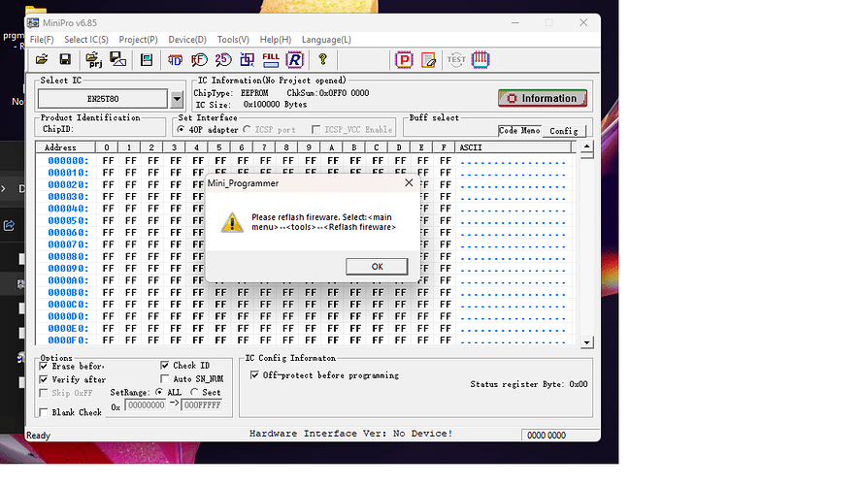
Task: Click OK in the Mini_Programmer dialog
Action: point(377,267)
